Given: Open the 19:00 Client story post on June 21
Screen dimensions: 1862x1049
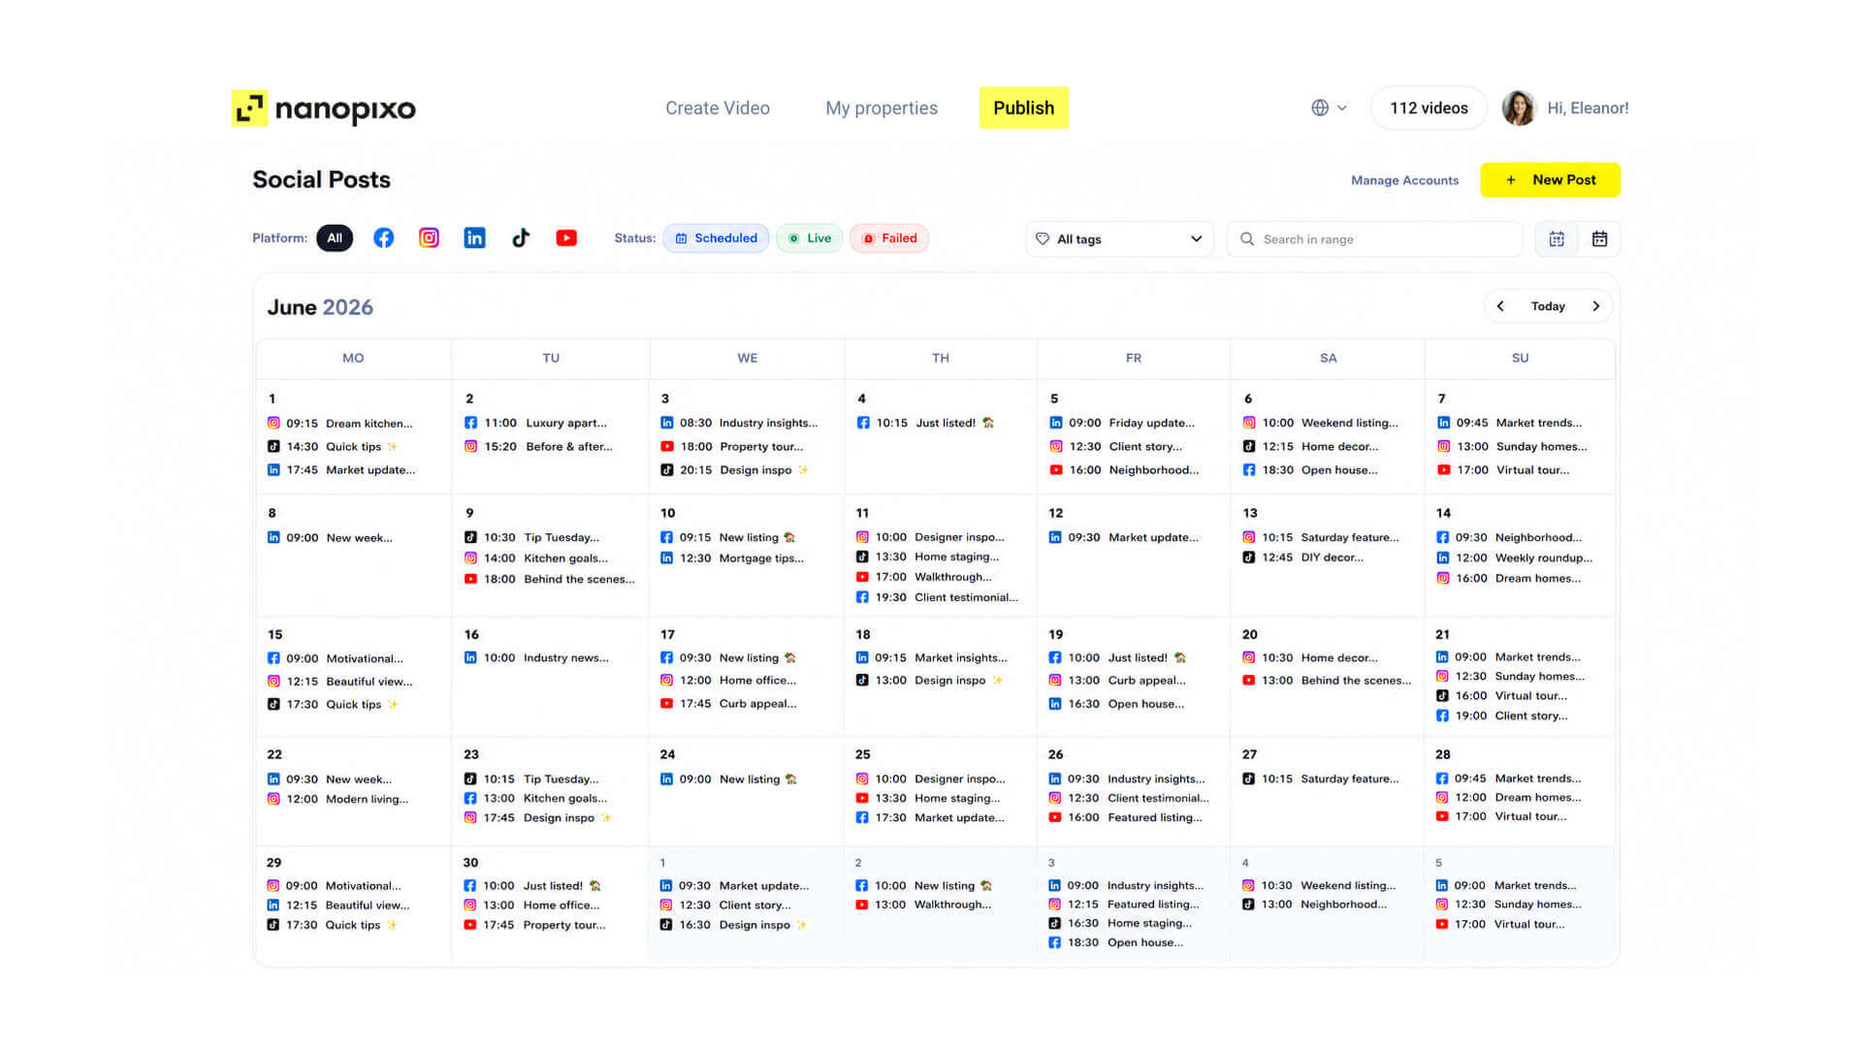Looking at the screenshot, I should tap(1502, 716).
